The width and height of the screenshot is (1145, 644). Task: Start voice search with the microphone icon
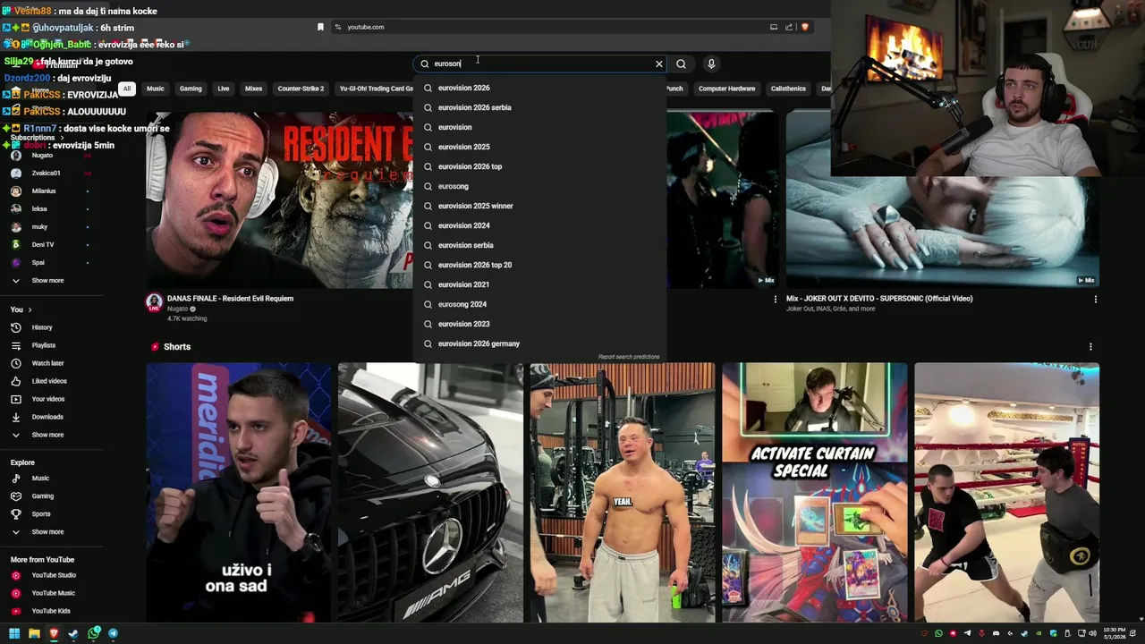click(x=711, y=64)
